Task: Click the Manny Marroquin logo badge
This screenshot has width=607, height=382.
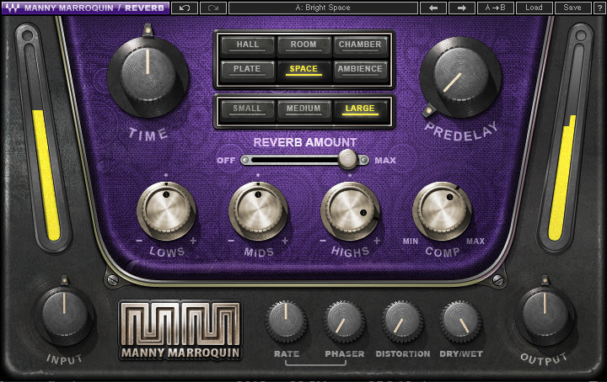Action: click(x=180, y=330)
